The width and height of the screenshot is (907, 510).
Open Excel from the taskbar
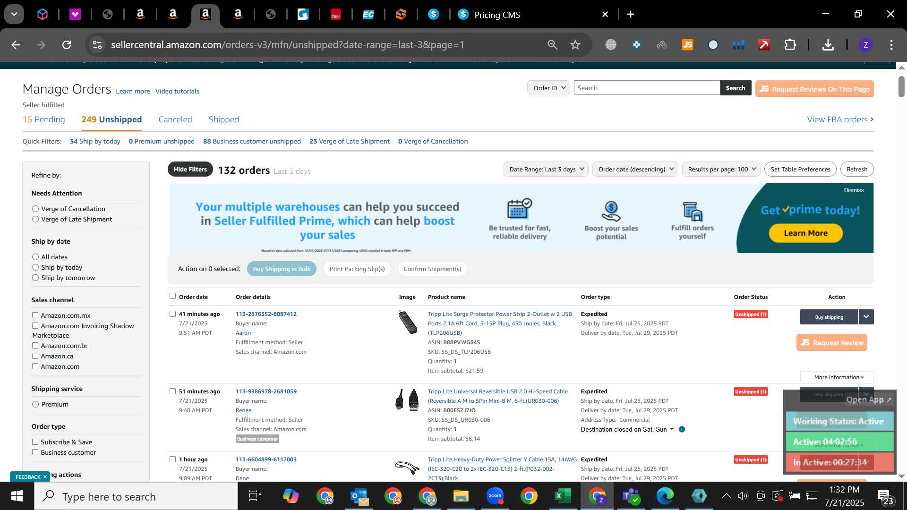click(562, 496)
